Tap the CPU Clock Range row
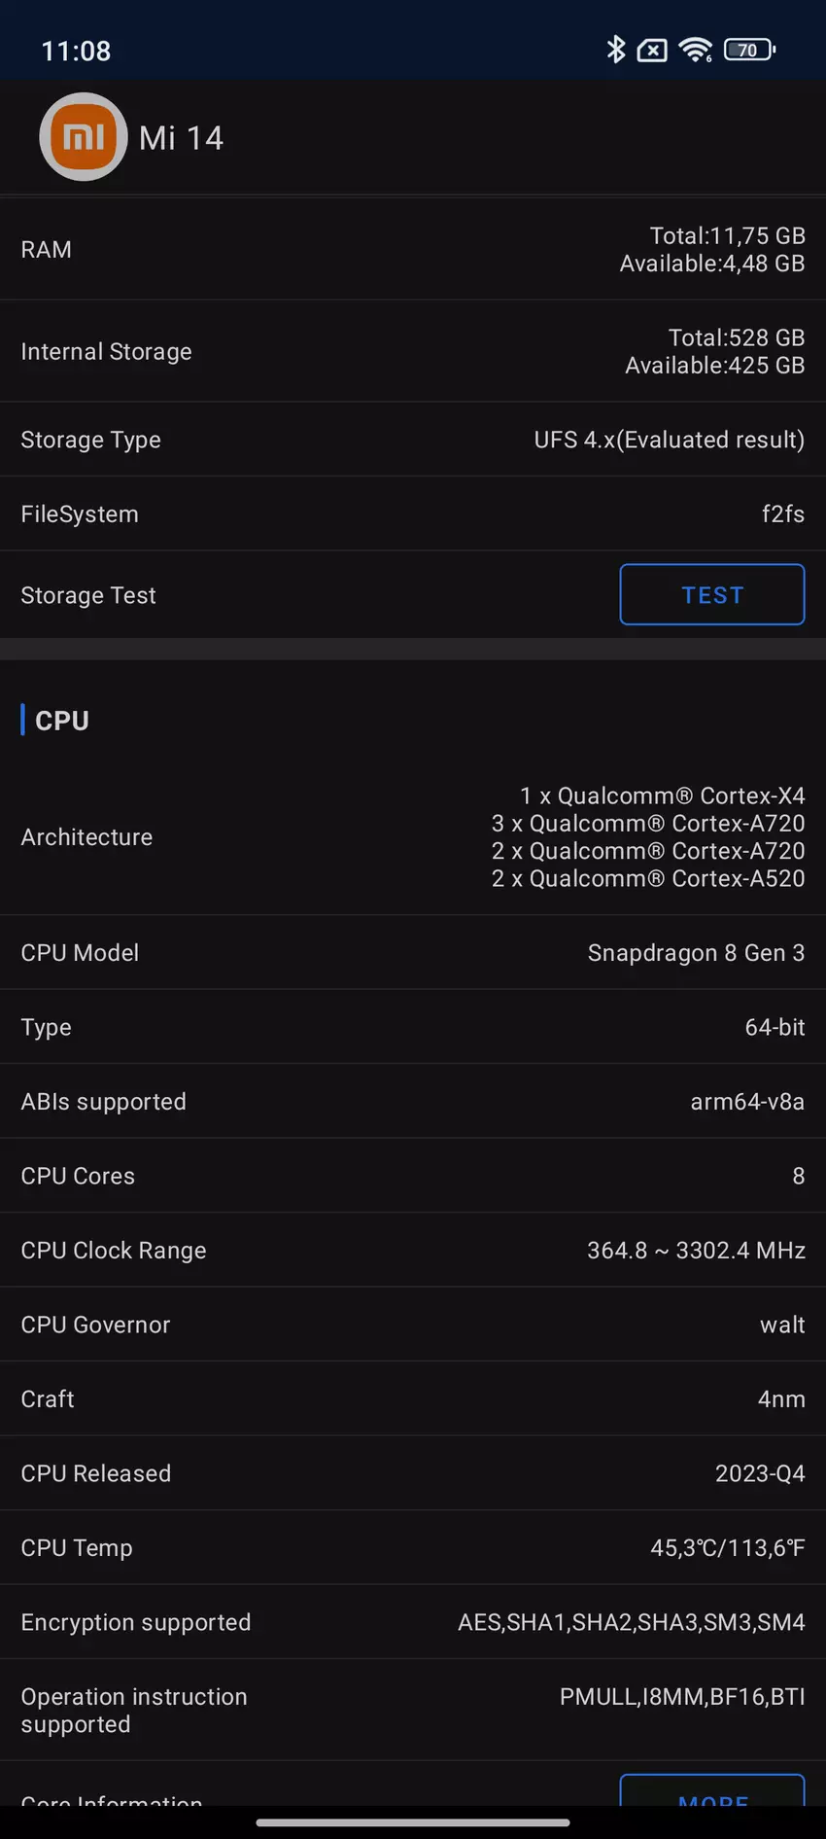 [413, 1251]
